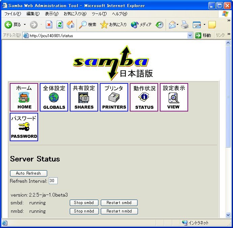The height and width of the screenshot is (228, 233).
Task: Open the HOME page house icon
Action: [24, 97]
